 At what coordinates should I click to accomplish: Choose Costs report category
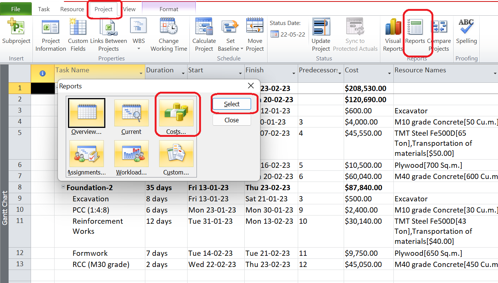[x=176, y=116]
